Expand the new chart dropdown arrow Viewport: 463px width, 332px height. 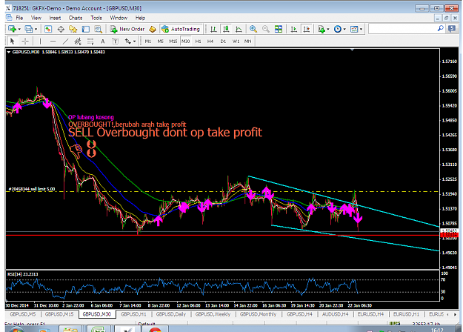[x=19, y=29]
